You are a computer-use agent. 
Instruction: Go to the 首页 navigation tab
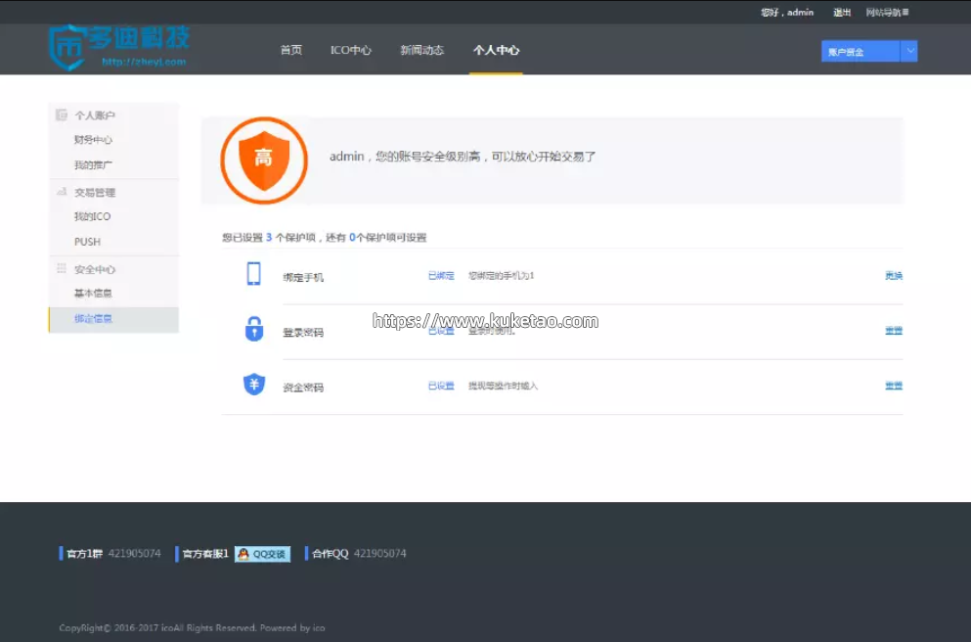290,50
